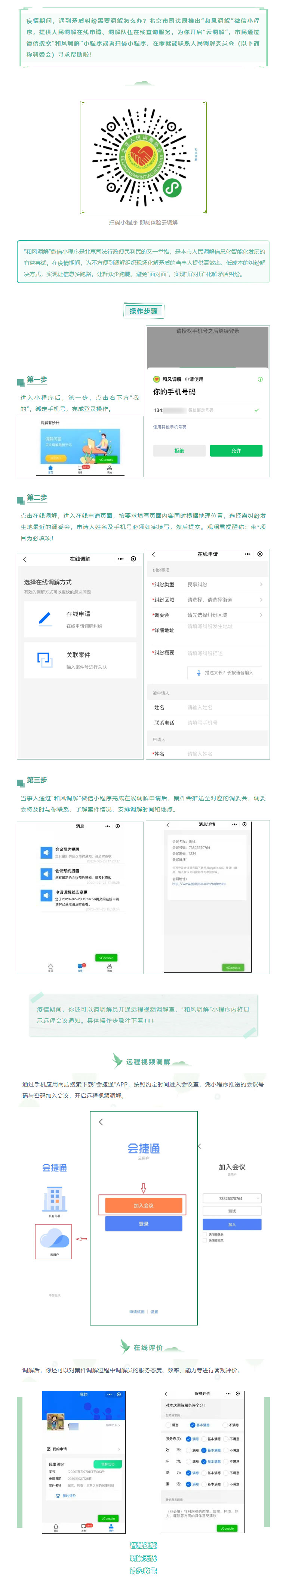289x1581 pixels.
Task: Open the hjtcloud.com/software link
Action: tap(199, 884)
